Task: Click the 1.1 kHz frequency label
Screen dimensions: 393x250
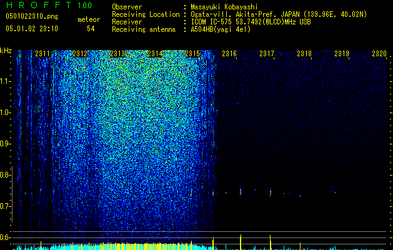Action: 4,81
